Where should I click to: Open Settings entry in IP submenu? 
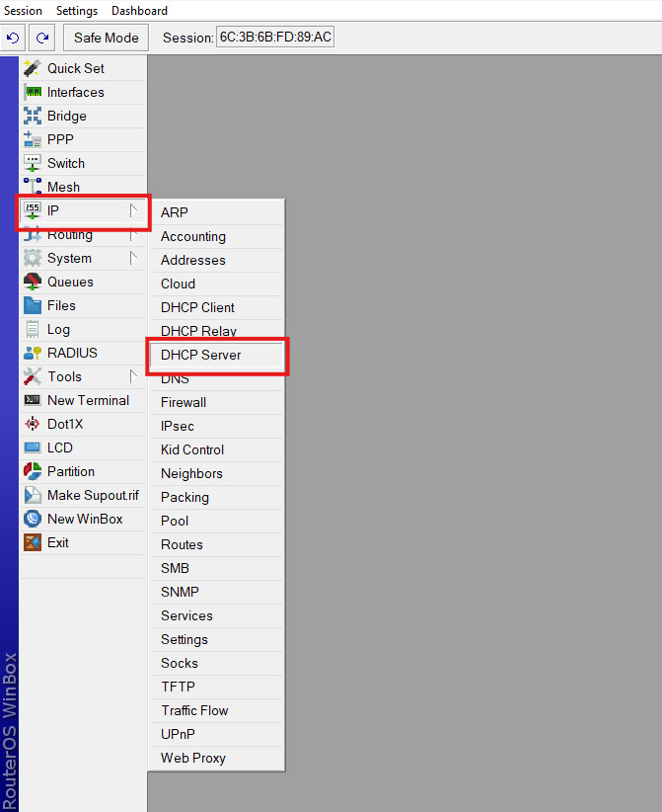click(217, 640)
